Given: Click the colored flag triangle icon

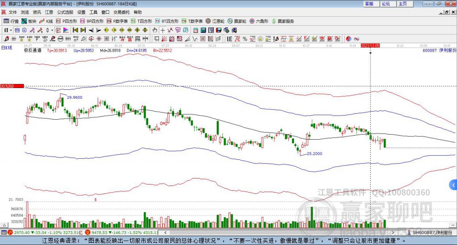Looking at the screenshot, I should coord(66,30).
